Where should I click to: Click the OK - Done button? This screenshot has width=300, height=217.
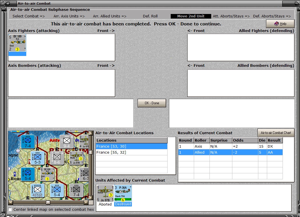(152, 103)
